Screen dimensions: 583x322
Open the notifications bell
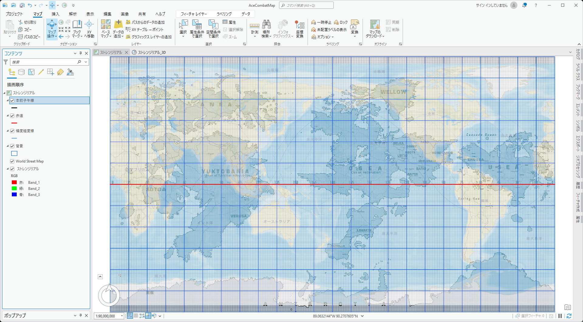[524, 5]
